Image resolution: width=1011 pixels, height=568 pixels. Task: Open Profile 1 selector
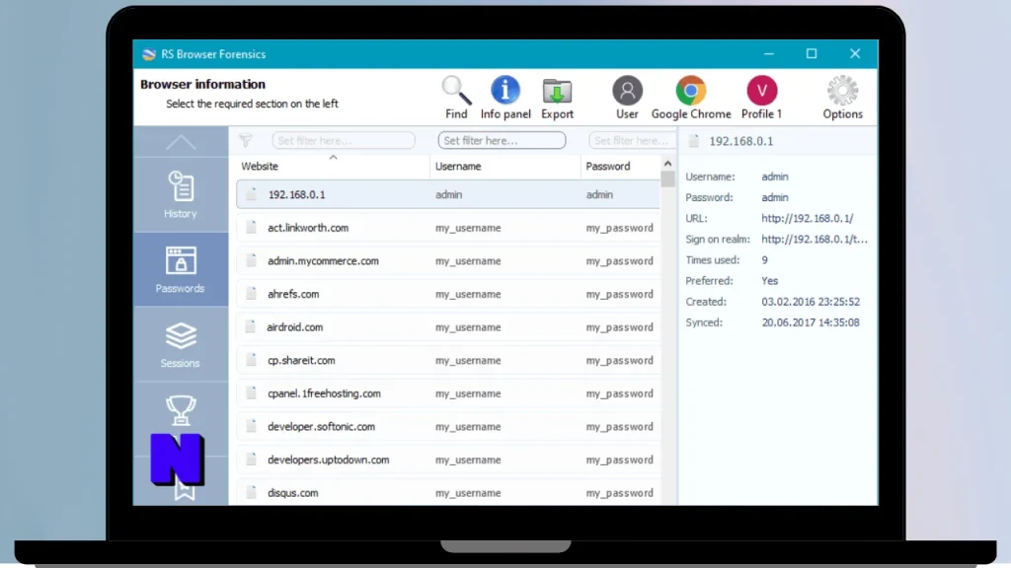pyautogui.click(x=761, y=98)
